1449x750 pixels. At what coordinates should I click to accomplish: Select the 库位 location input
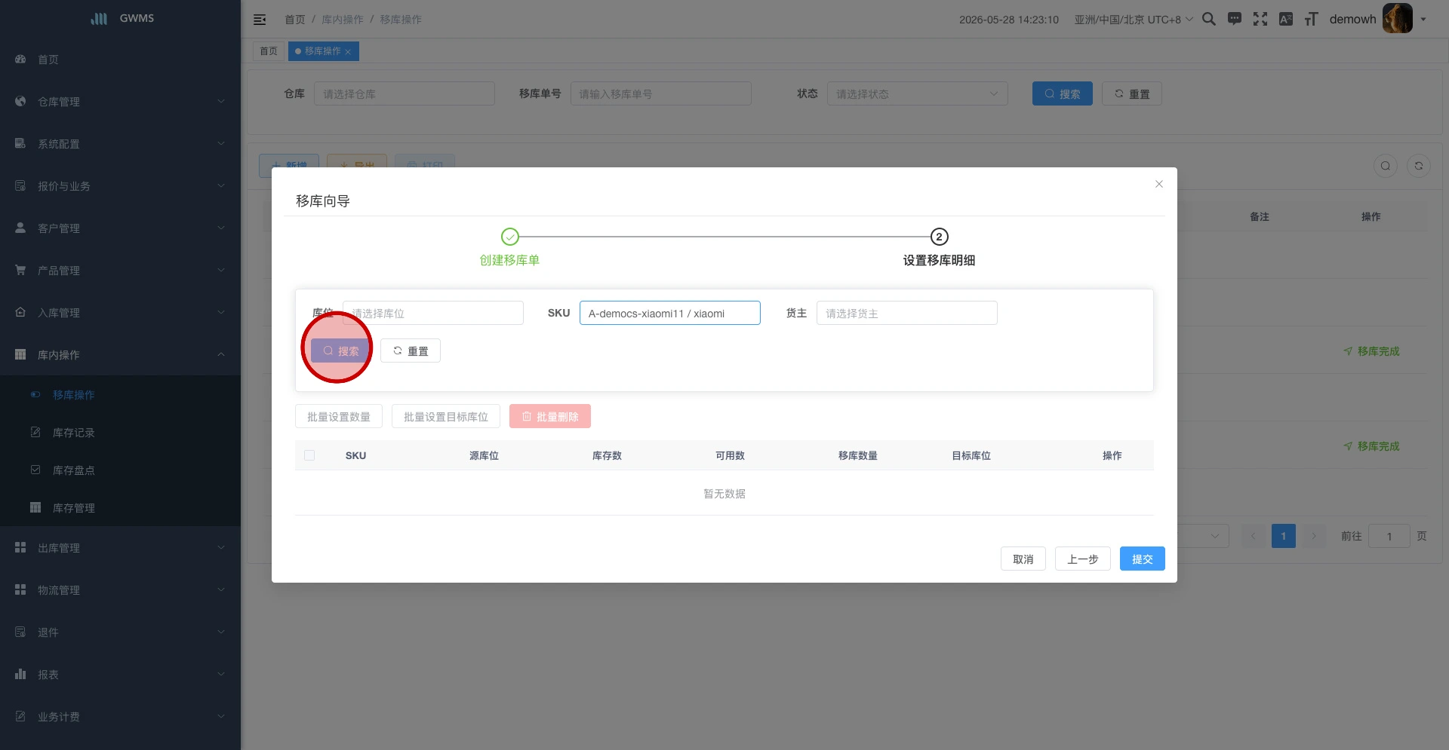(433, 313)
